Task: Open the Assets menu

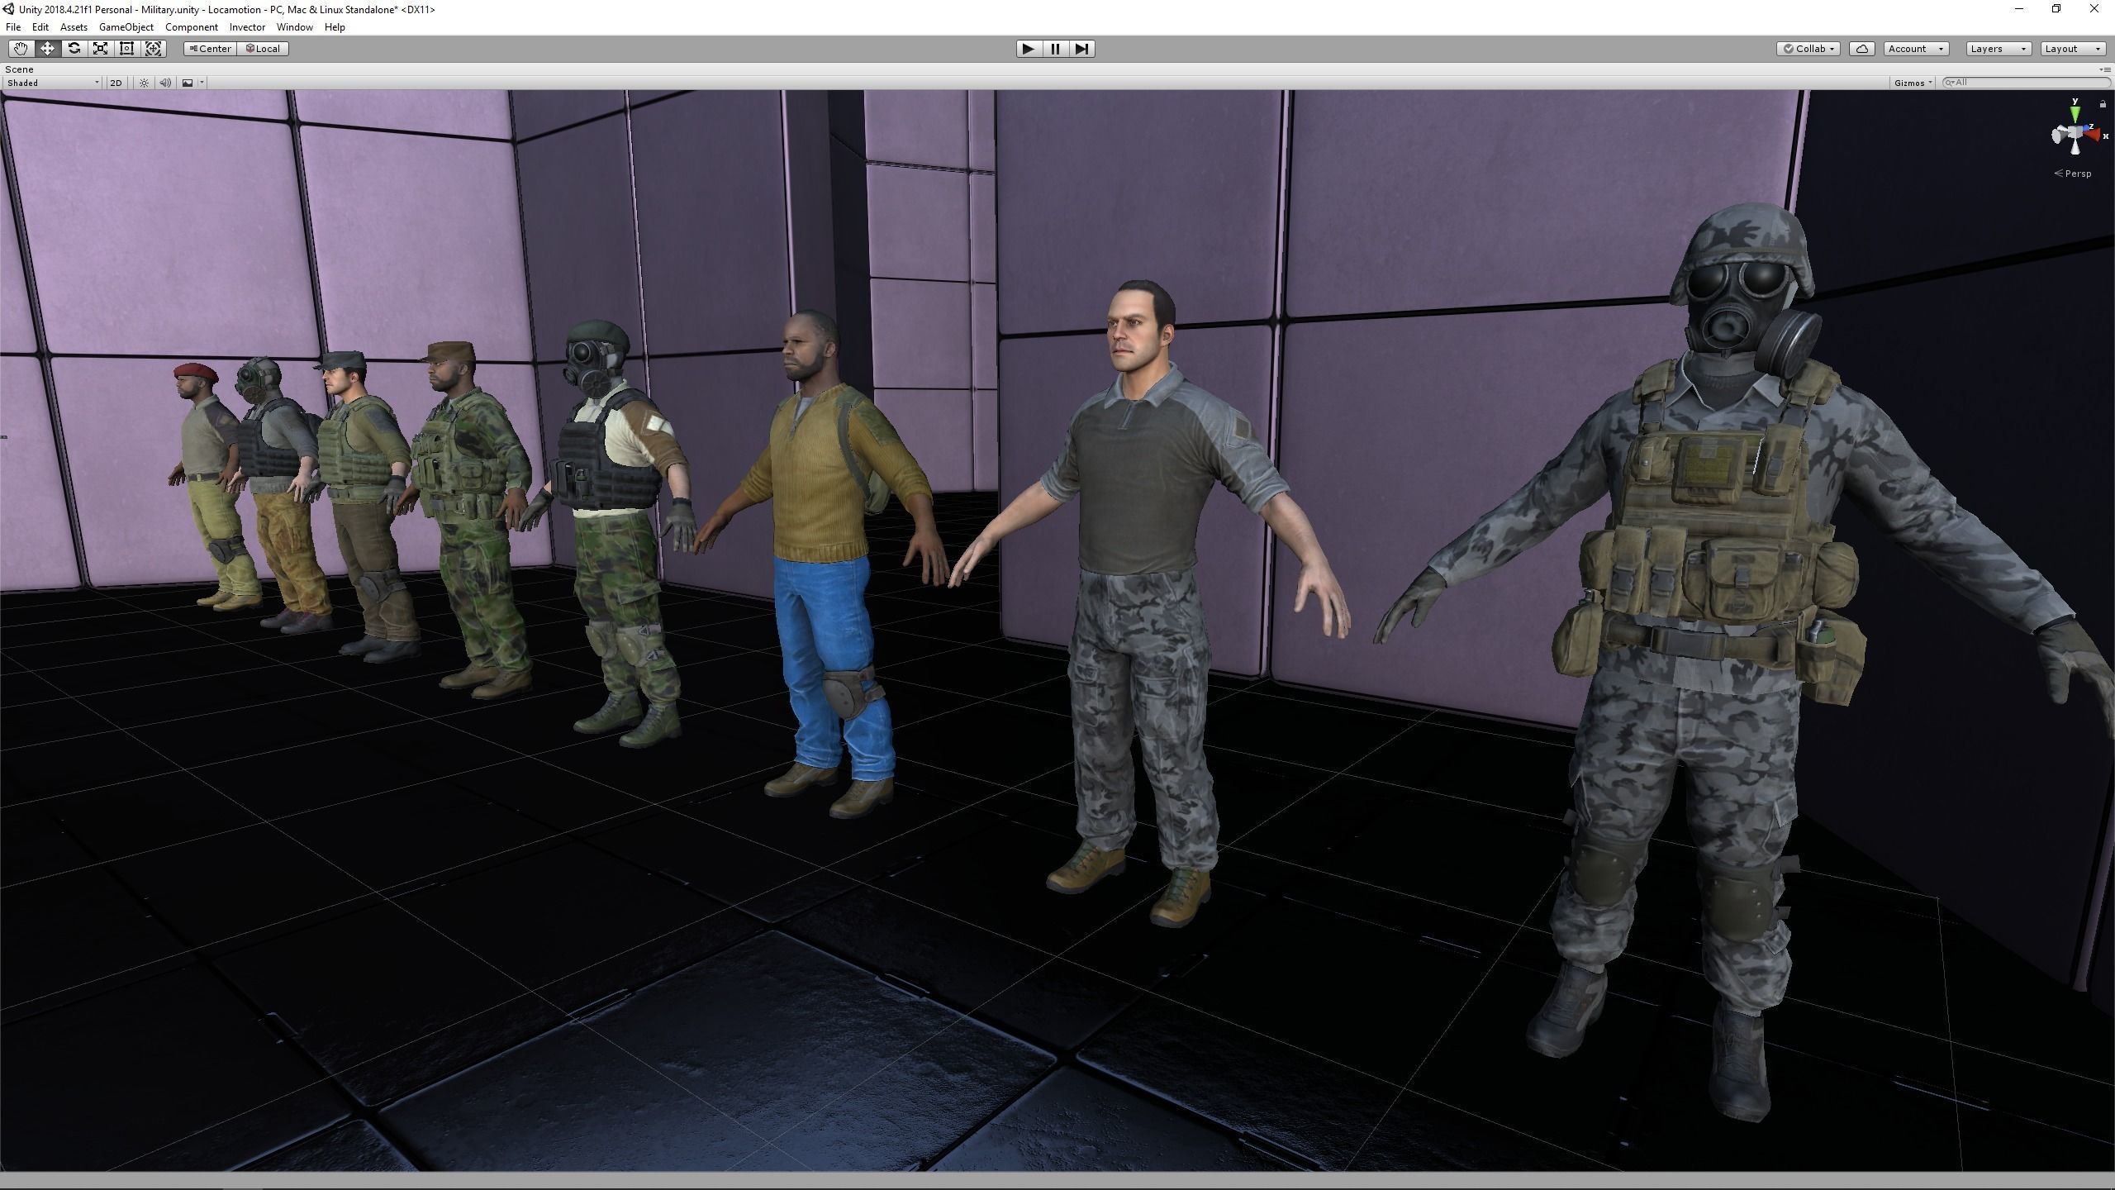Action: click(74, 27)
